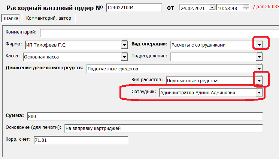279x159 pixels.
Task: Open the Сотрудник dropdown list
Action: click(x=259, y=93)
